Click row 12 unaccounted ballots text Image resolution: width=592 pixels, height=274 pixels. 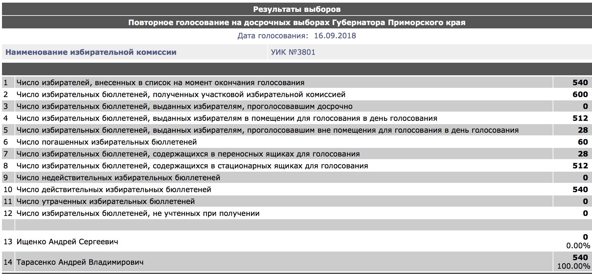tap(138, 213)
